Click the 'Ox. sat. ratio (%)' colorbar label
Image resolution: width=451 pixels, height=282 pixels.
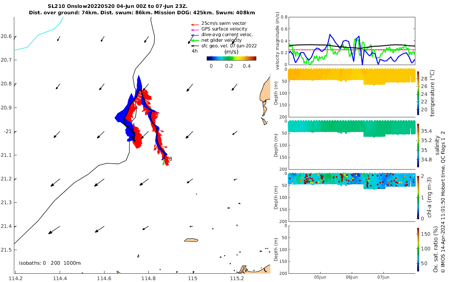[436, 249]
